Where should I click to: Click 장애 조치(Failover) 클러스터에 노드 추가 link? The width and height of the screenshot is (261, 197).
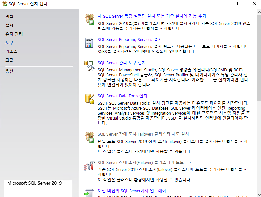pos(145,162)
